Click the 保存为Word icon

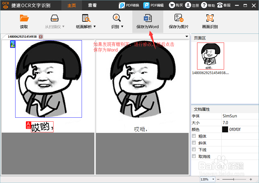(x=148, y=22)
